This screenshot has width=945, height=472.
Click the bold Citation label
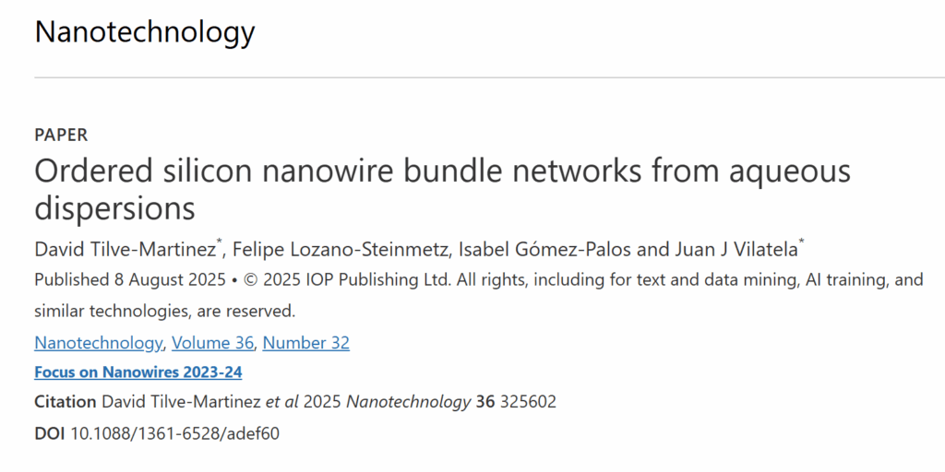(x=66, y=402)
